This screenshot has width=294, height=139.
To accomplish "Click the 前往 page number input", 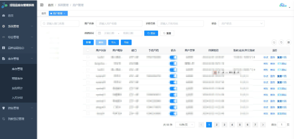I will 281,125.
